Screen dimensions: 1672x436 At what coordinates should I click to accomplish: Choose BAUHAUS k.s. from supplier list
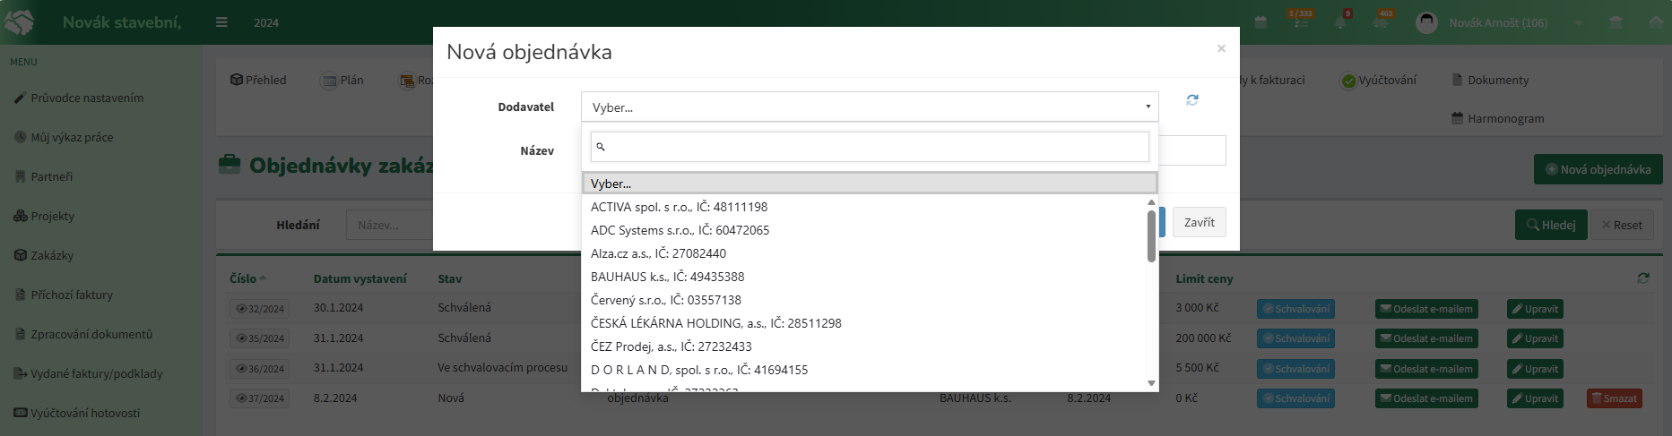click(x=864, y=277)
